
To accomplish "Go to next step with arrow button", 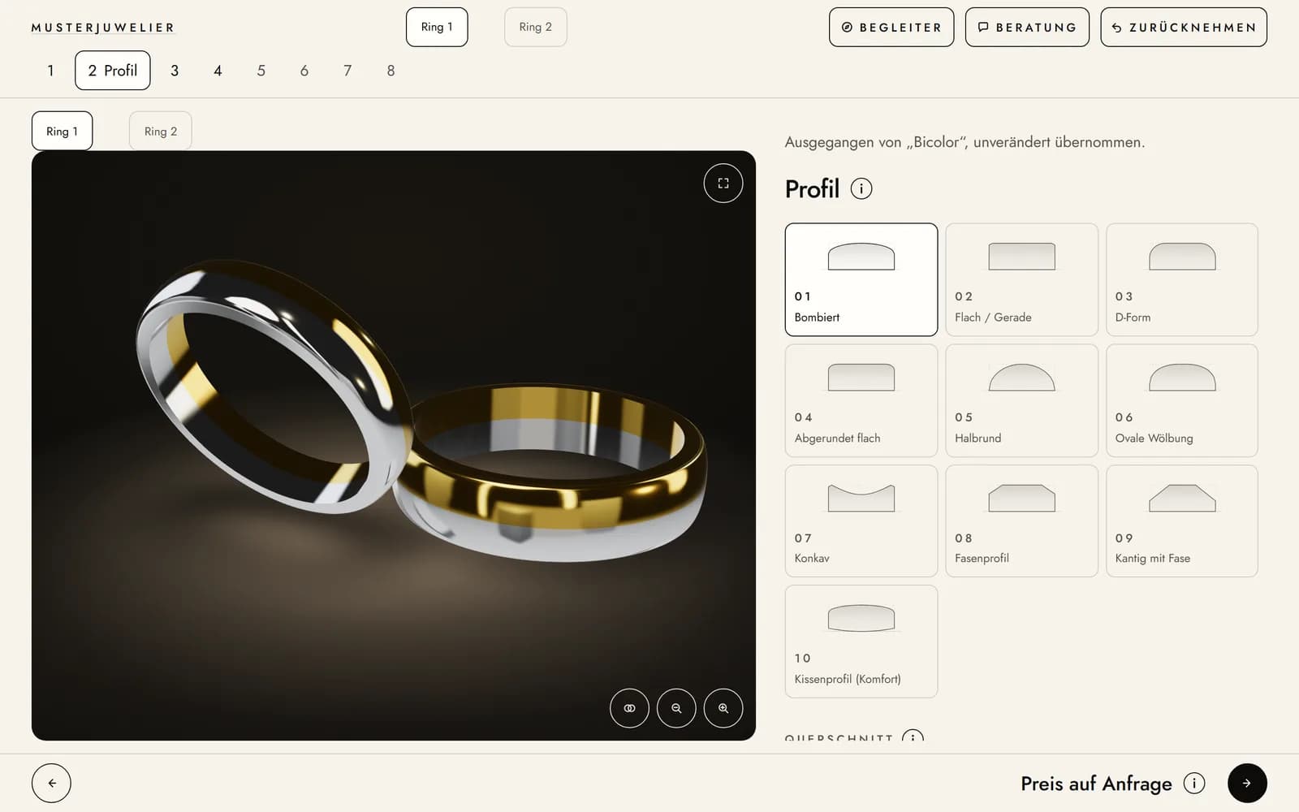I will 1247,783.
